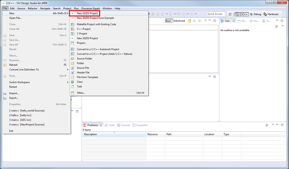289x169 pixels.
Task: Close the Outline tab via its X
Action: coord(234,21)
